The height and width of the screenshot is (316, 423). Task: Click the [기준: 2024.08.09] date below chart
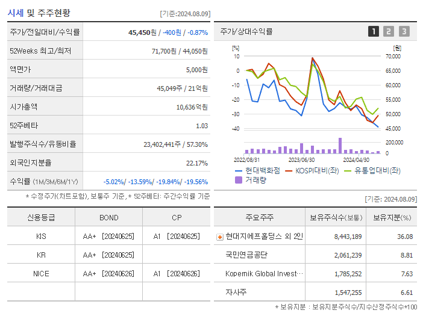click(x=391, y=199)
